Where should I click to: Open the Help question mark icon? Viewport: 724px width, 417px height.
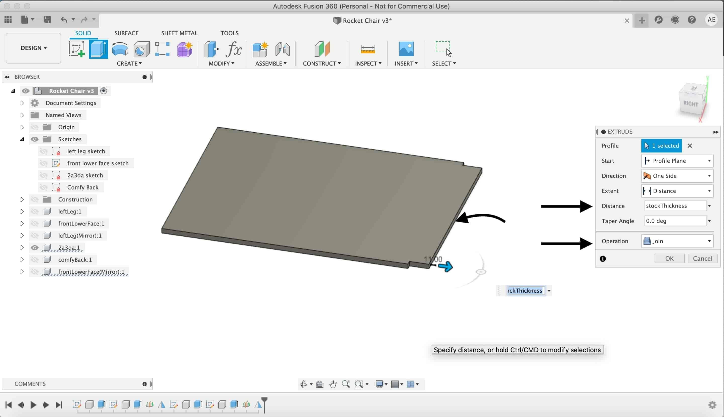[x=692, y=20]
